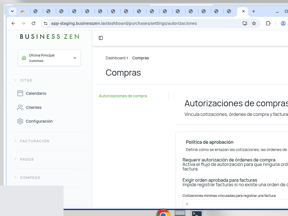Viewport: 288px width, 216px height.
Task: Open a new browser tab
Action: pos(254,11)
